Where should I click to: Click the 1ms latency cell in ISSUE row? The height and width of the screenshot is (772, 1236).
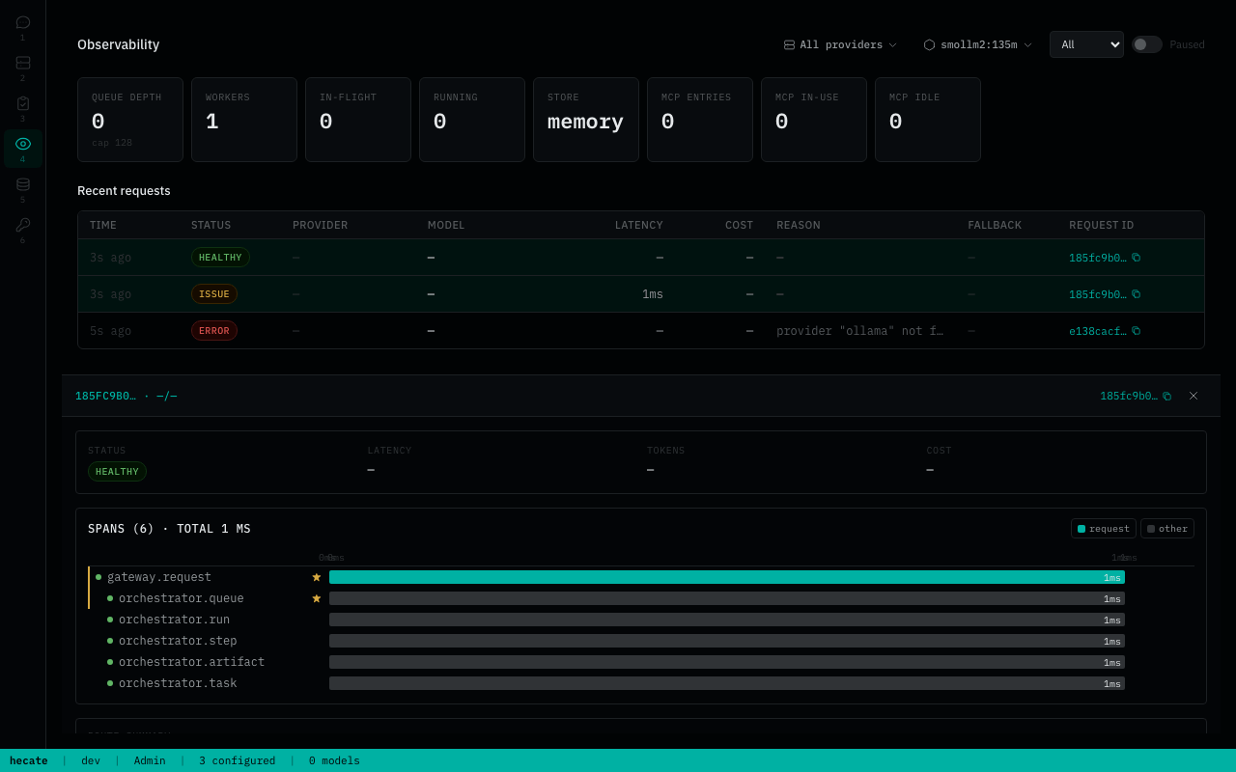click(653, 294)
